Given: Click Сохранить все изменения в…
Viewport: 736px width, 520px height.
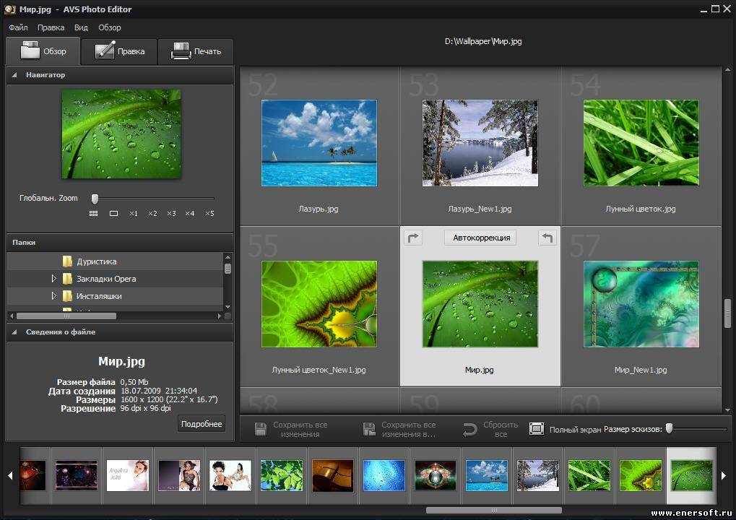Looking at the screenshot, I should 399,429.
